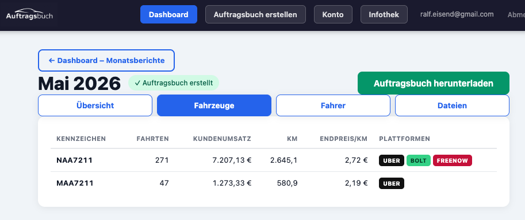525x220 pixels.
Task: Click the ENDPREIS/KM column header
Action: 344,139
